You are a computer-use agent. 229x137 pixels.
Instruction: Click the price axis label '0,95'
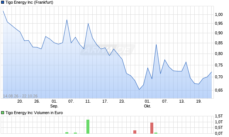[x=219, y=23]
